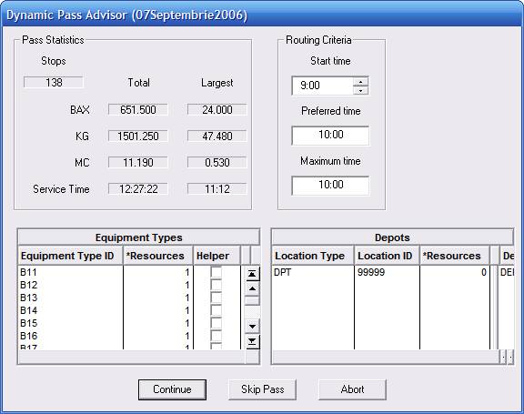Edit the Preferred time field
The height and width of the screenshot is (414, 524).
tap(330, 136)
